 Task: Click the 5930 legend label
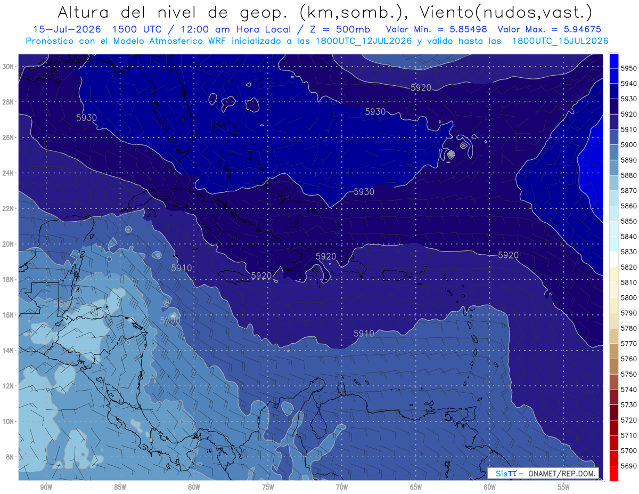629,99
